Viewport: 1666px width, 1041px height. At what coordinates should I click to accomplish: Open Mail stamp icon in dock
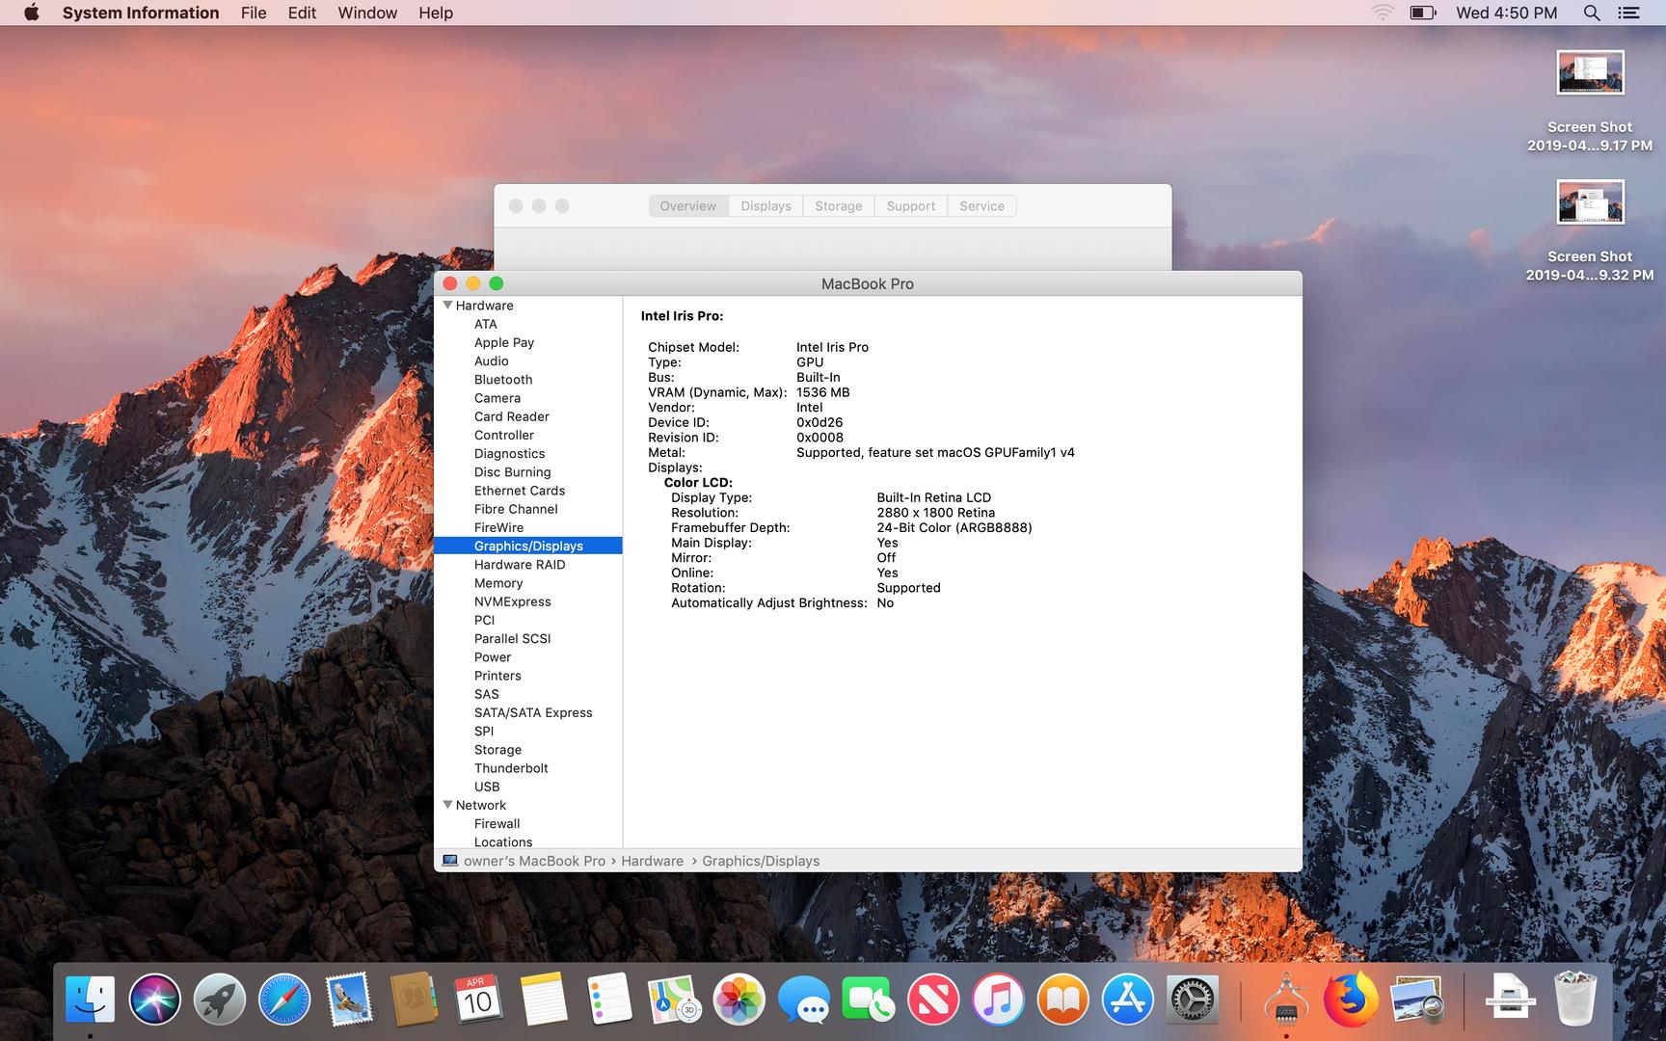click(x=348, y=999)
